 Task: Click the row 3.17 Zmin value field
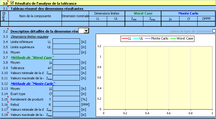click(66, 109)
